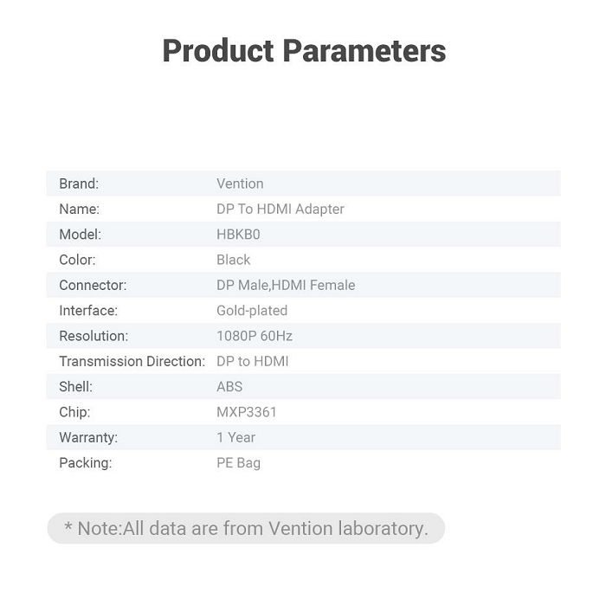Screen dimensions: 606x606
Task: Click the MXP3361 chip value
Action: (247, 412)
